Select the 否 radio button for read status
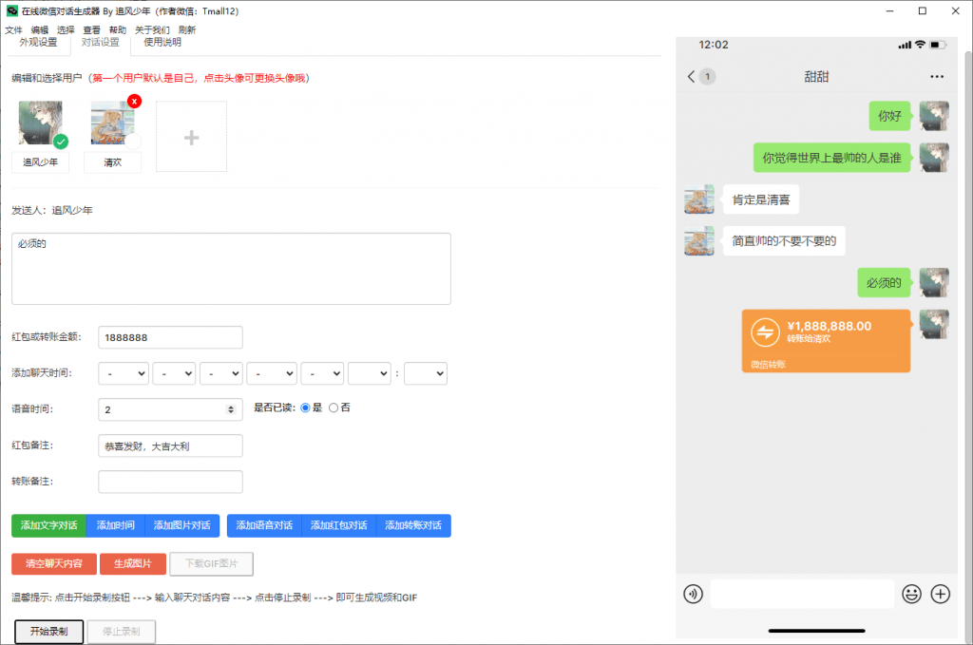Screen dimensions: 973x645 pos(334,407)
